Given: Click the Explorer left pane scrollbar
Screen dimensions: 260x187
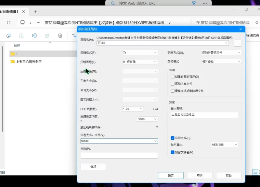Looking at the screenshot, I should (x=2, y=89).
